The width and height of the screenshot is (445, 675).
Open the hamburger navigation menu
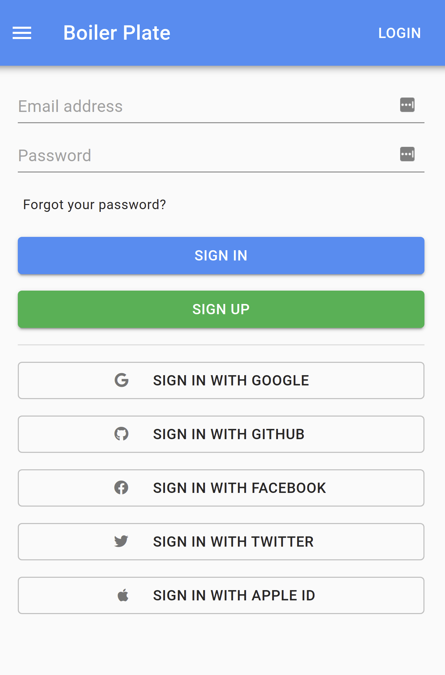22,33
